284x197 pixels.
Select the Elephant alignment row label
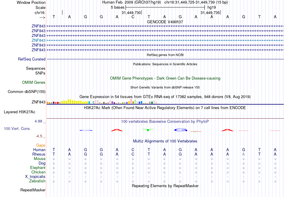coord(38,167)
